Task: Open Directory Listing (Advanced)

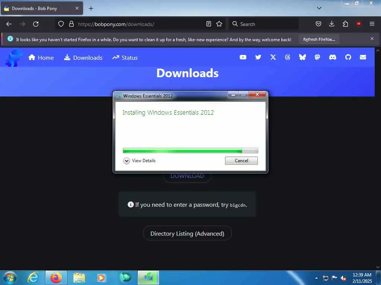Action: coord(187,233)
